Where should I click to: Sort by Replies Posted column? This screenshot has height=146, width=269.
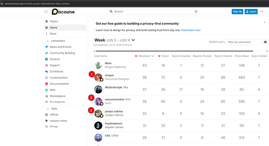click(x=202, y=56)
